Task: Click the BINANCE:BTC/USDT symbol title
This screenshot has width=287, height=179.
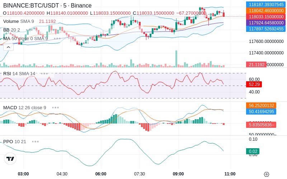Action: coord(31,5)
